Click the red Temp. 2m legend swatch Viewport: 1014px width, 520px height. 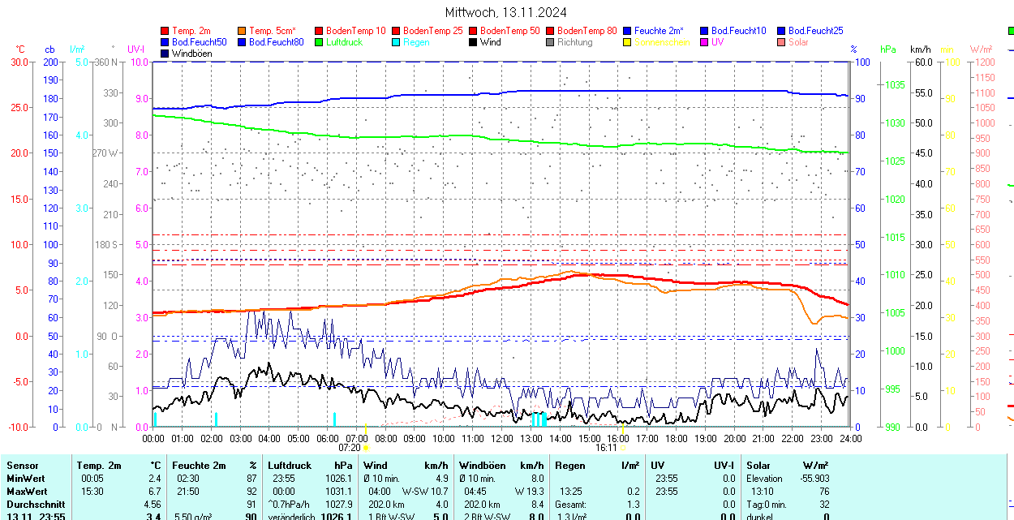click(165, 31)
